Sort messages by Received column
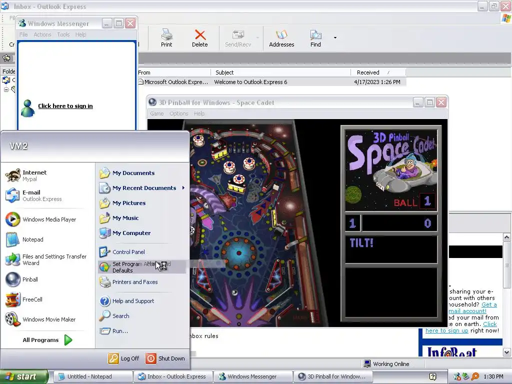Screen dimensions: 512x384 coord(378,72)
